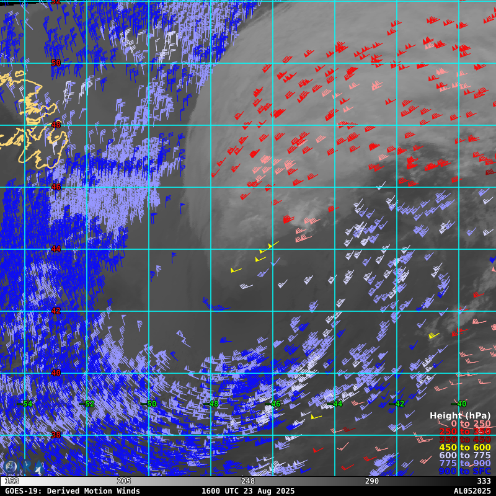Click the latitude label 46
496x496 pixels.
[x=56, y=187]
